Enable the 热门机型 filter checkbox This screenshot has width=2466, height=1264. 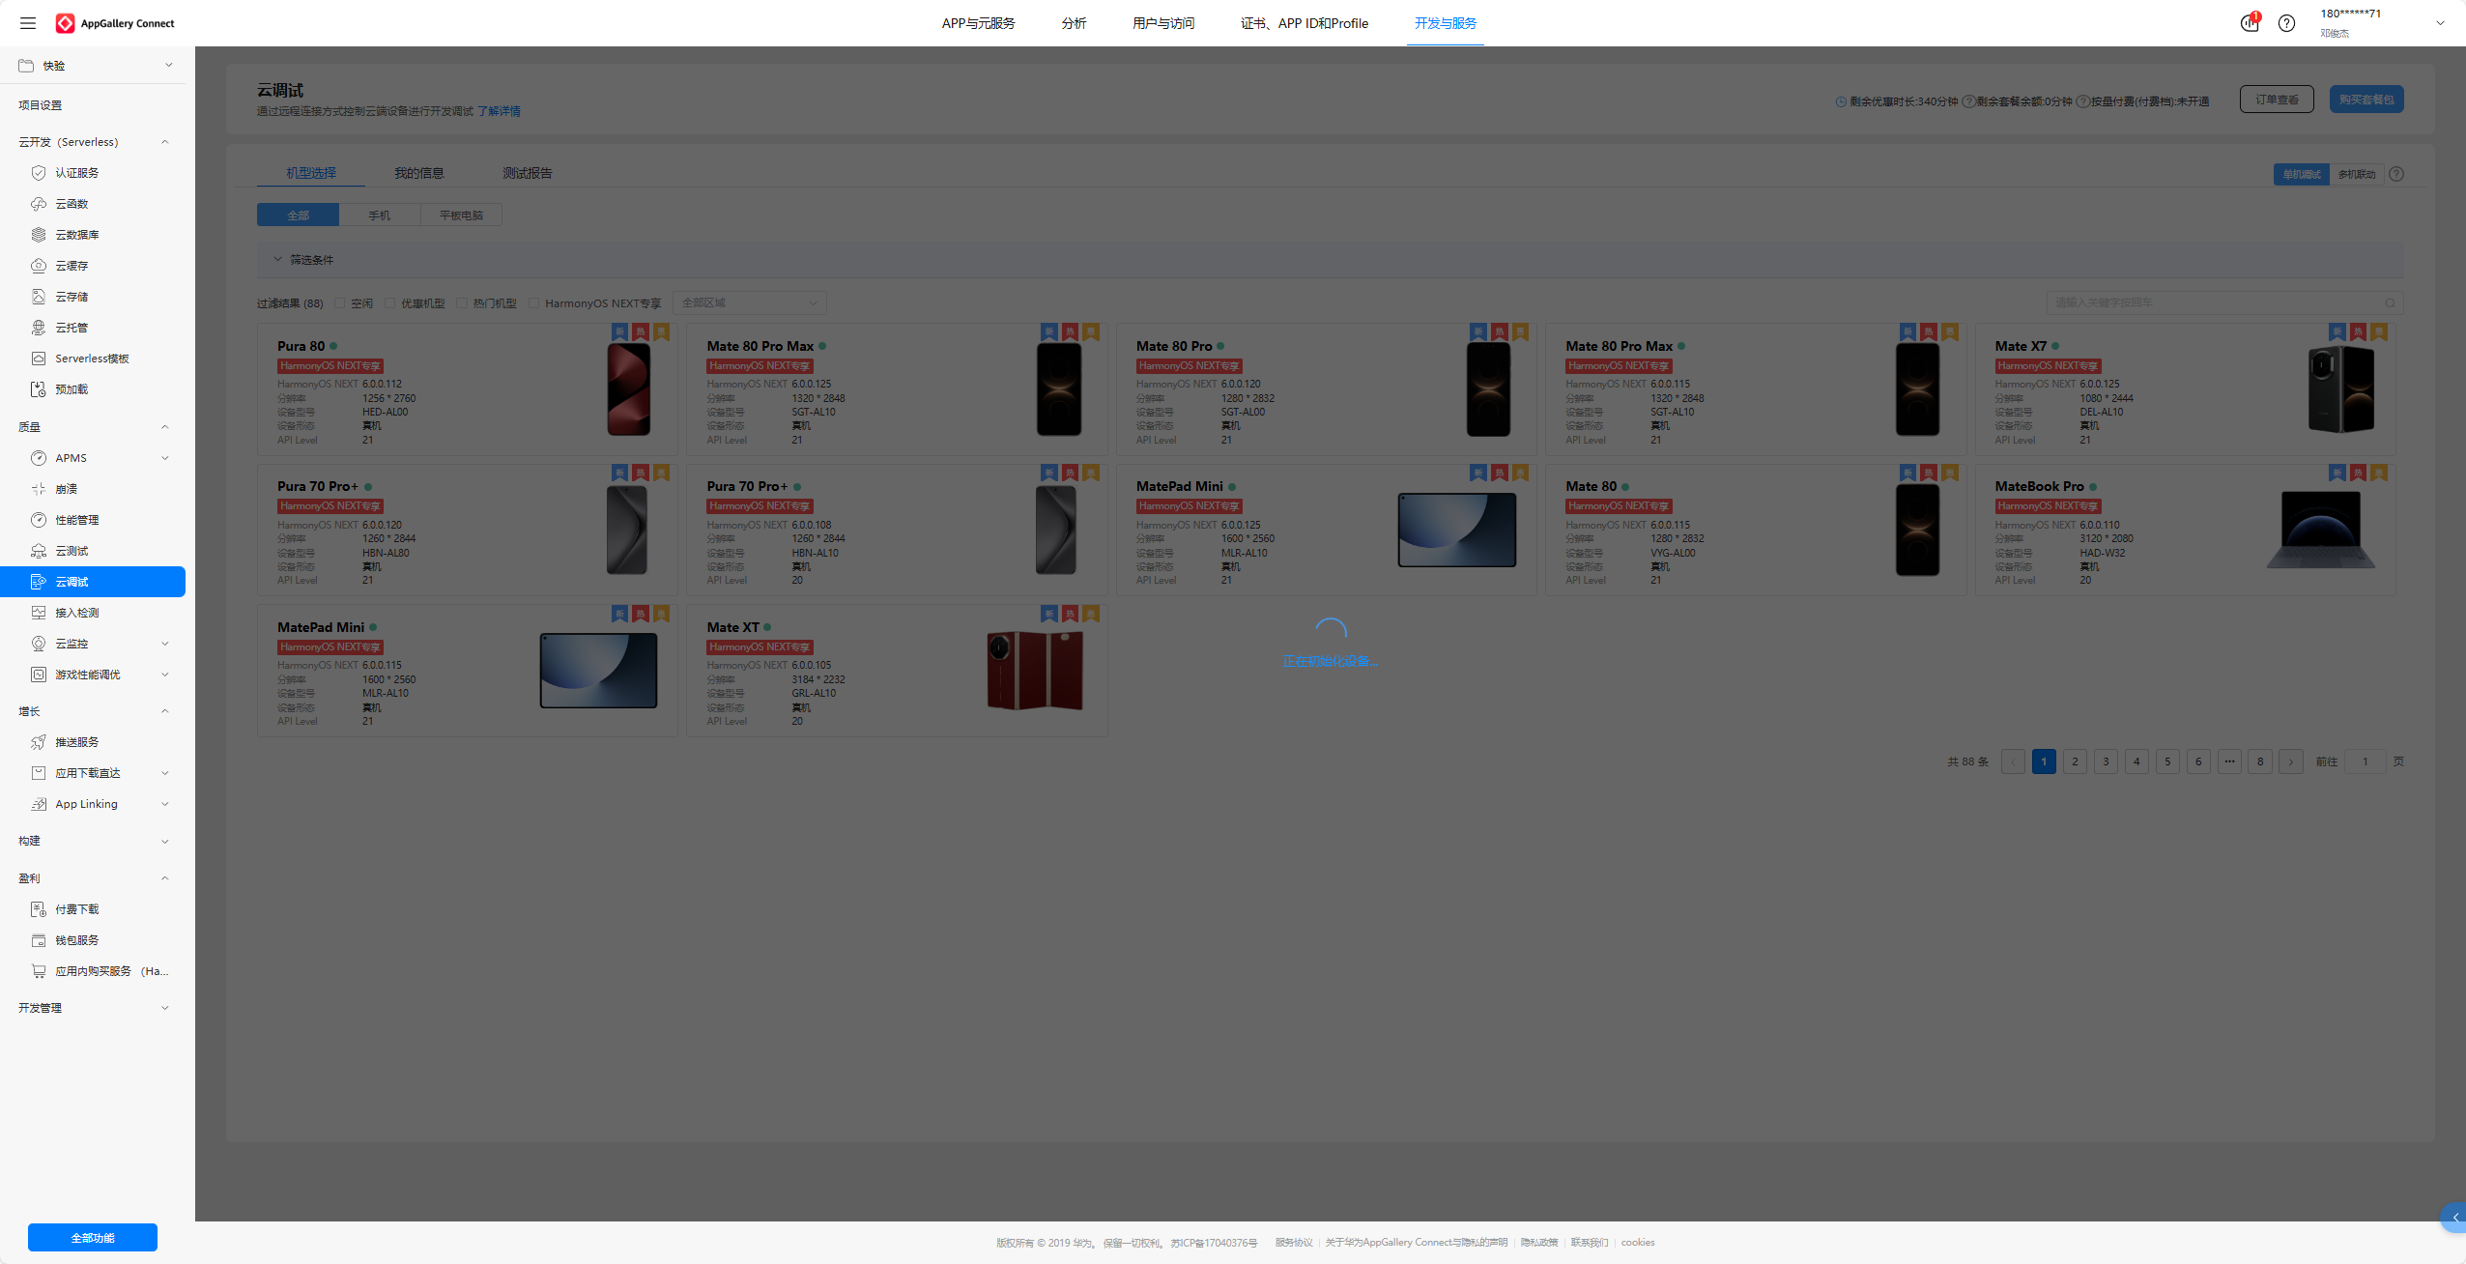click(x=462, y=303)
